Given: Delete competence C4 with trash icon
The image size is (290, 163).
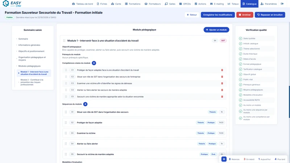Looking at the screenshot, I should click(x=222, y=90).
